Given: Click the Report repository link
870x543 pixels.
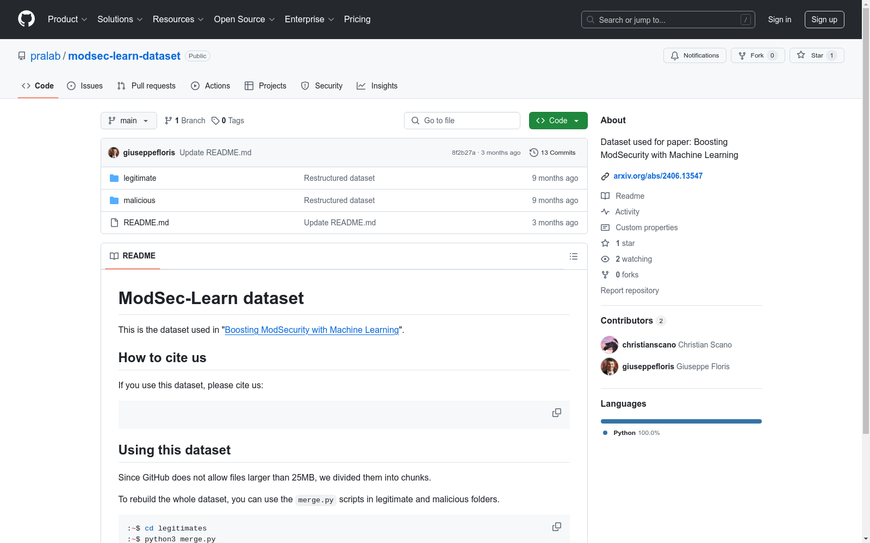Looking at the screenshot, I should coord(630,291).
